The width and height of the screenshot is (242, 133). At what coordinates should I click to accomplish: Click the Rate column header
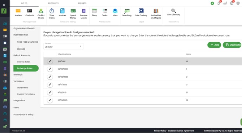click(189, 54)
